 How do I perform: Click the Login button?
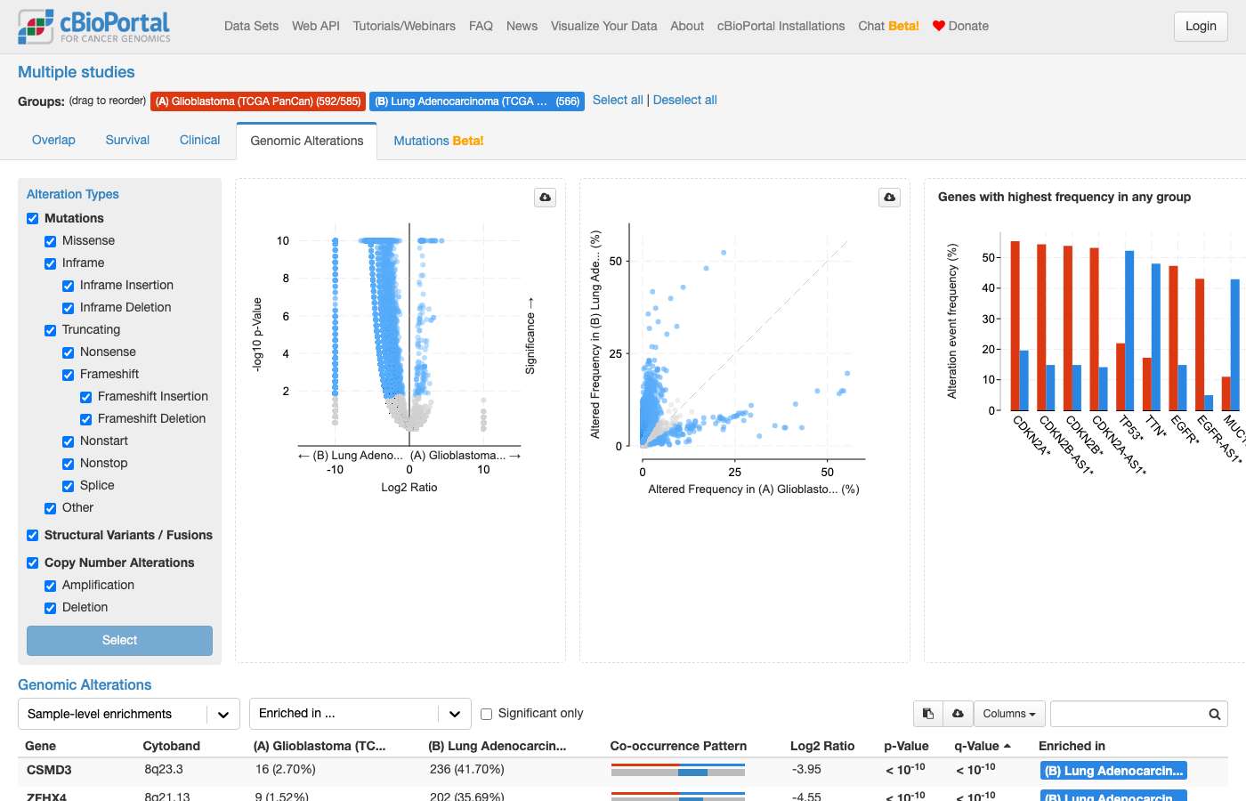point(1201,26)
